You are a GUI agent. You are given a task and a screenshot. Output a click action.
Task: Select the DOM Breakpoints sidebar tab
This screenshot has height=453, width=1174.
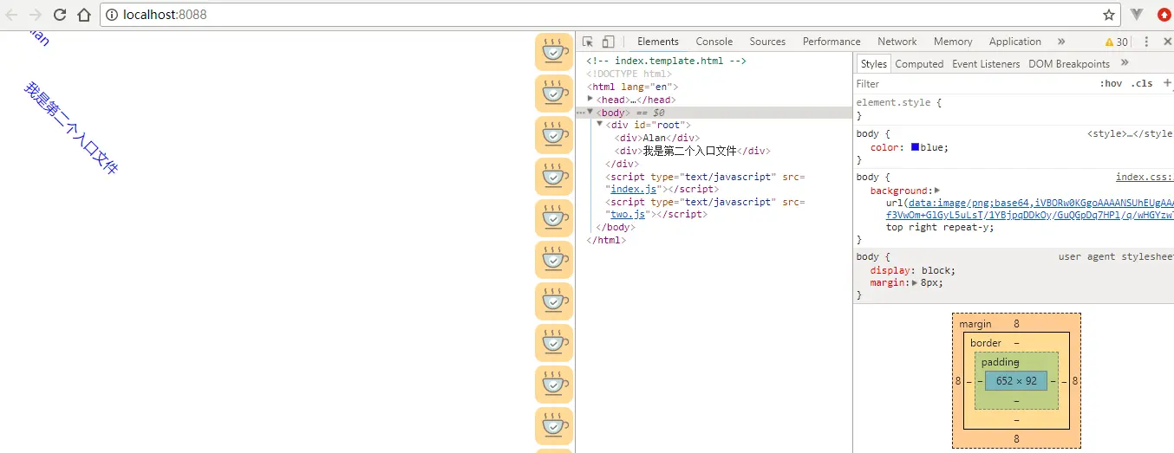click(x=1069, y=64)
